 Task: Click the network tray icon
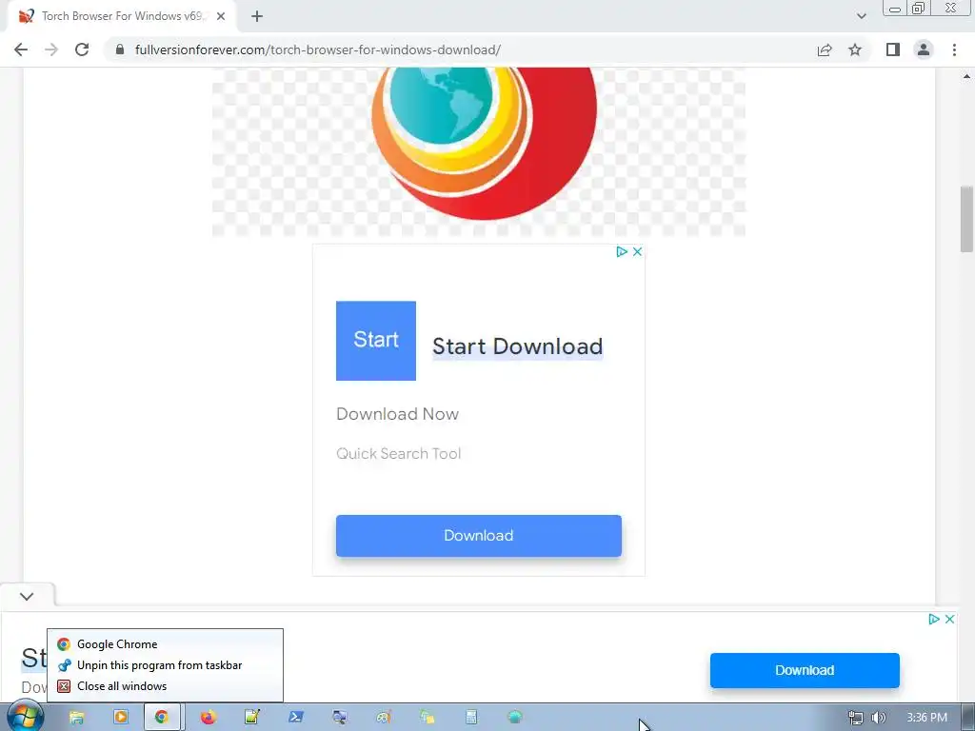856,718
